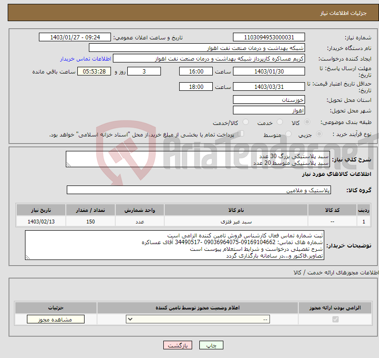The image size is (379, 358).
Task: Click the need date cell 1403/02/13
Action: click(x=41, y=222)
